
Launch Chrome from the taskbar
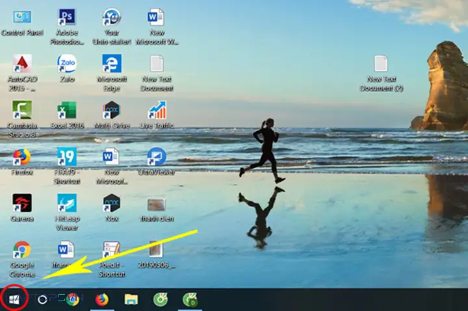[73, 299]
